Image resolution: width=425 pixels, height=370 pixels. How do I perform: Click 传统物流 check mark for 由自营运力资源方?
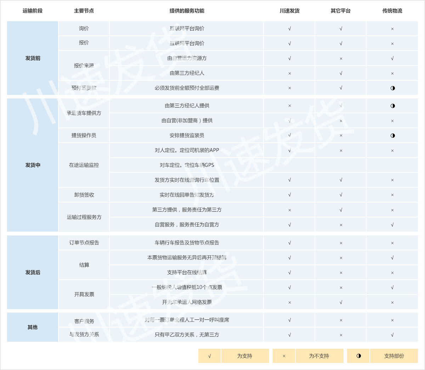[x=392, y=58]
